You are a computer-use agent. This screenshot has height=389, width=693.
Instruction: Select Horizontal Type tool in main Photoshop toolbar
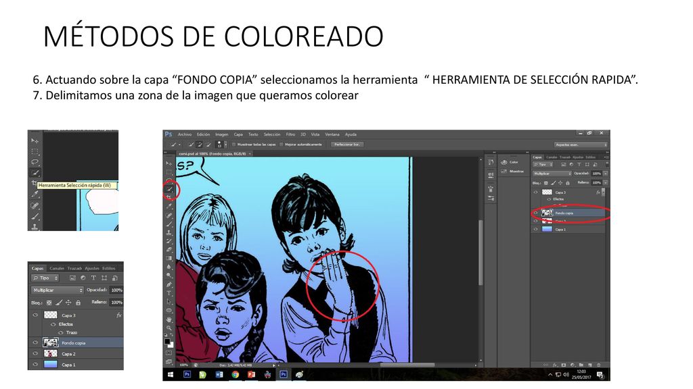coord(169,292)
